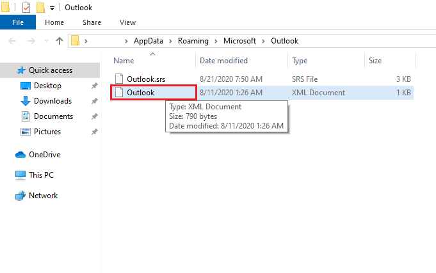
Task: Select the Outlook XML document file
Action: (140, 93)
